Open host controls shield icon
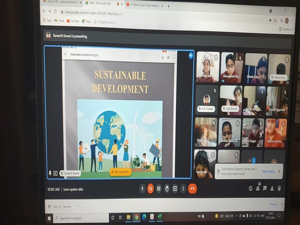300x225 pixels. 279,189
